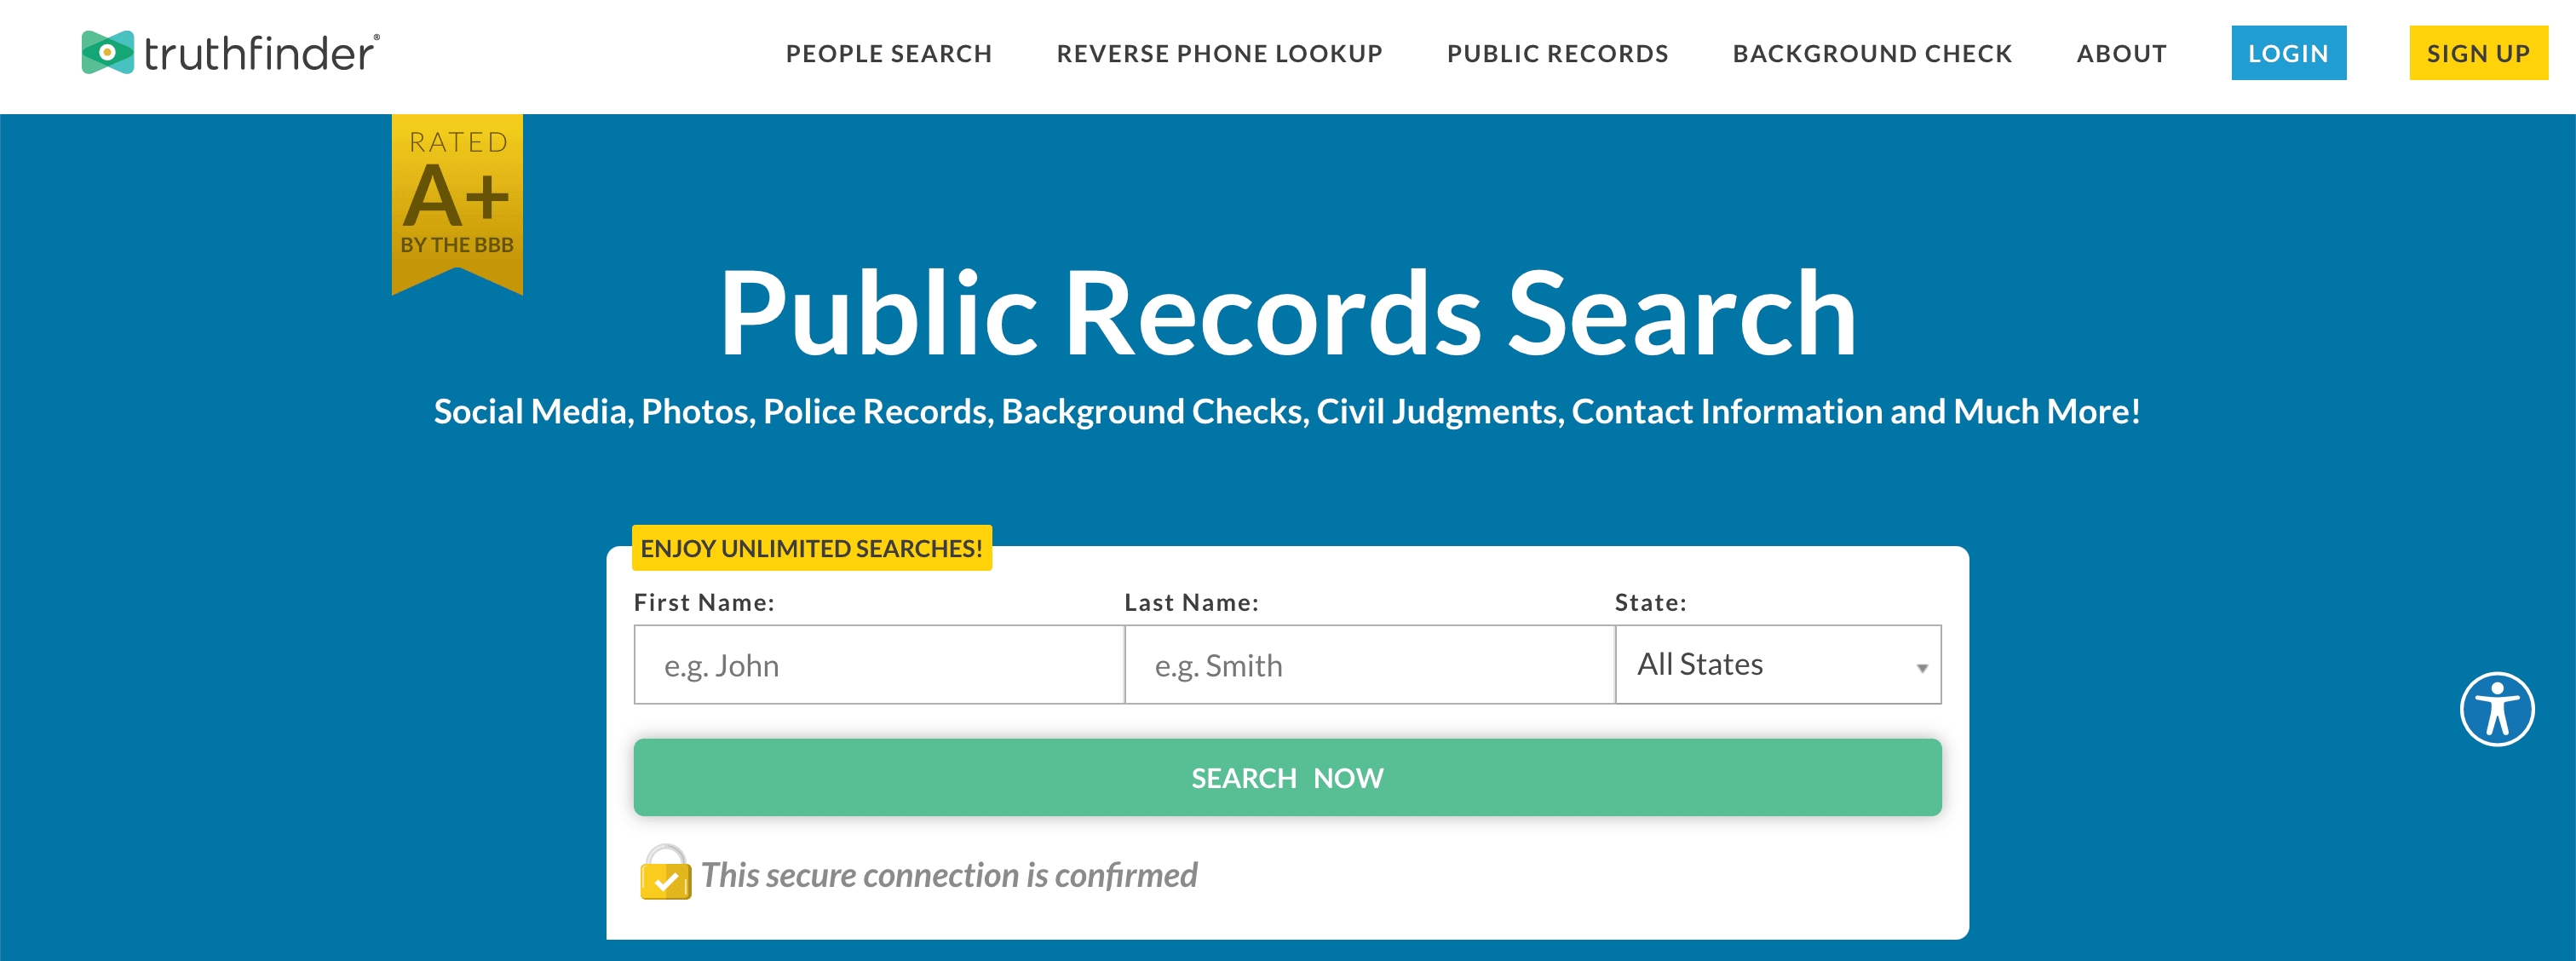
Task: Expand the All States dropdown
Action: pyautogui.click(x=1778, y=665)
